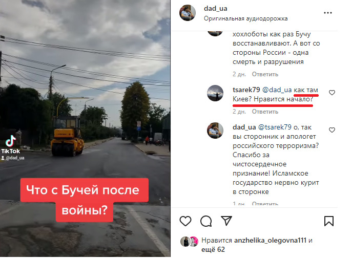
Task: Click the video of the Bucha road
Action: pos(85,128)
